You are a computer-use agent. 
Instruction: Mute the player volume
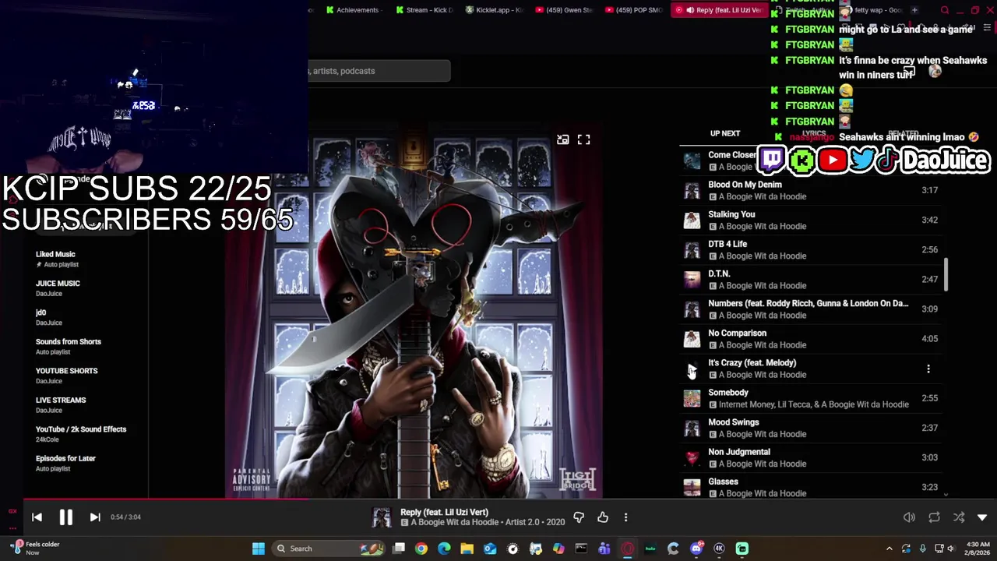tap(909, 517)
